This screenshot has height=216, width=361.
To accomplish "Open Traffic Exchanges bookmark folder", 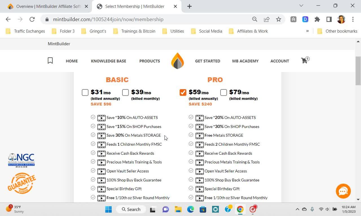I will pyautogui.click(x=25, y=31).
